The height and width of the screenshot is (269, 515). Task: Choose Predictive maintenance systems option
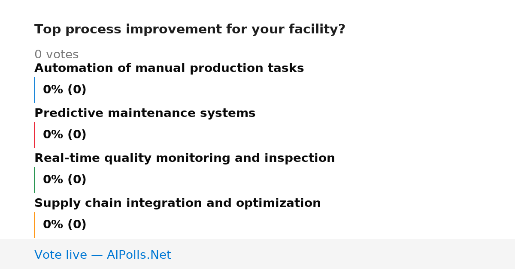[145, 113]
